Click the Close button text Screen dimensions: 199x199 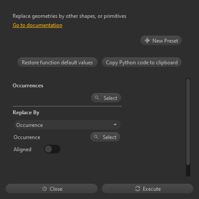coord(56,189)
